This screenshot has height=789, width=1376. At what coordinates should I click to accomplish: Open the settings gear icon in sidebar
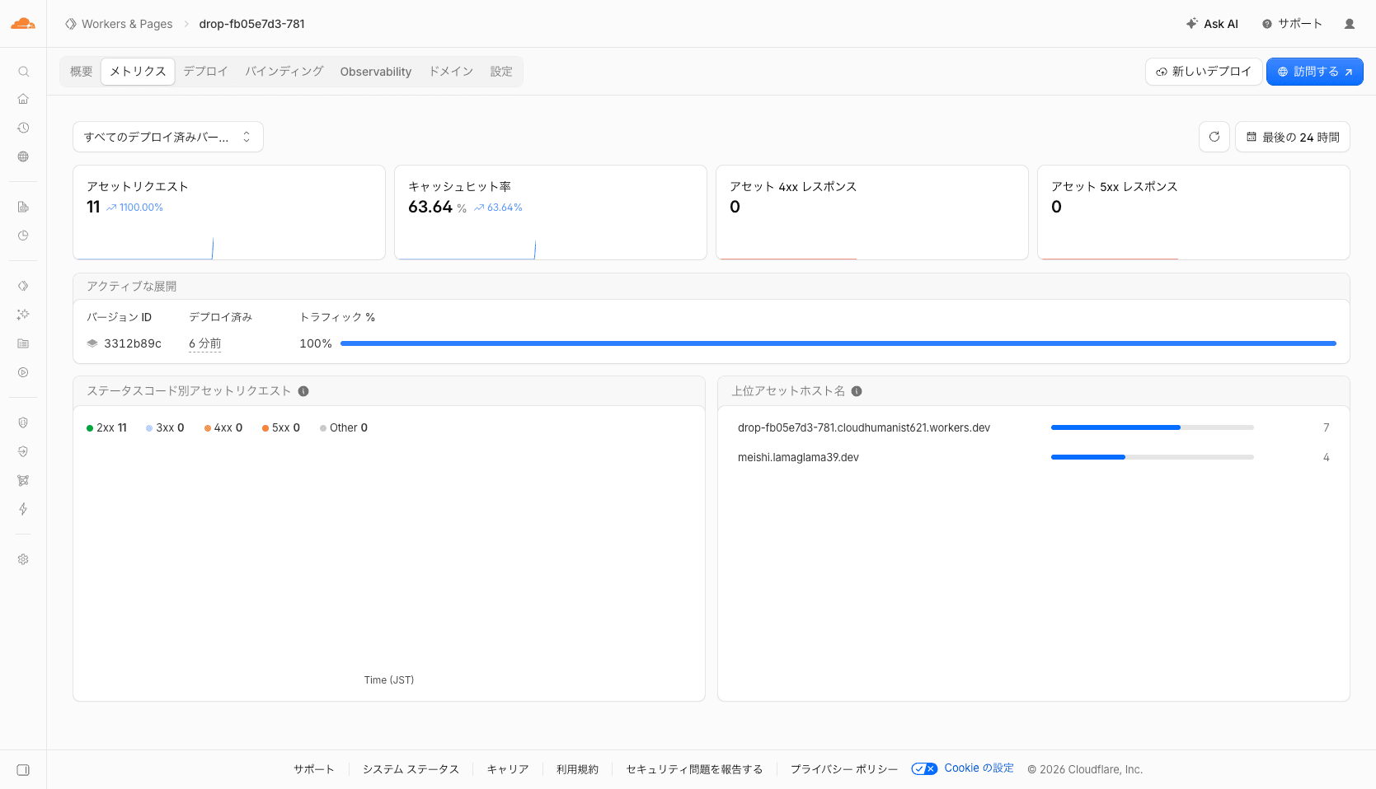[23, 559]
